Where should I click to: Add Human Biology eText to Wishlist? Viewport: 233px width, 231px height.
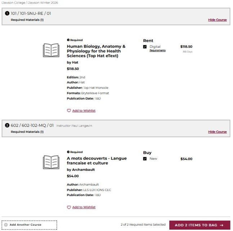[x=84, y=111]
